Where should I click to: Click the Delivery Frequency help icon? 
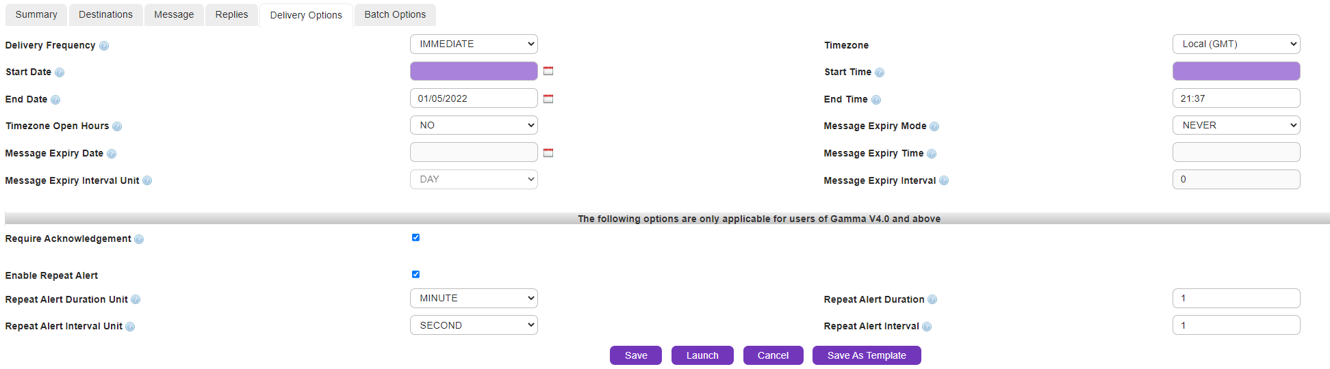coord(104,46)
